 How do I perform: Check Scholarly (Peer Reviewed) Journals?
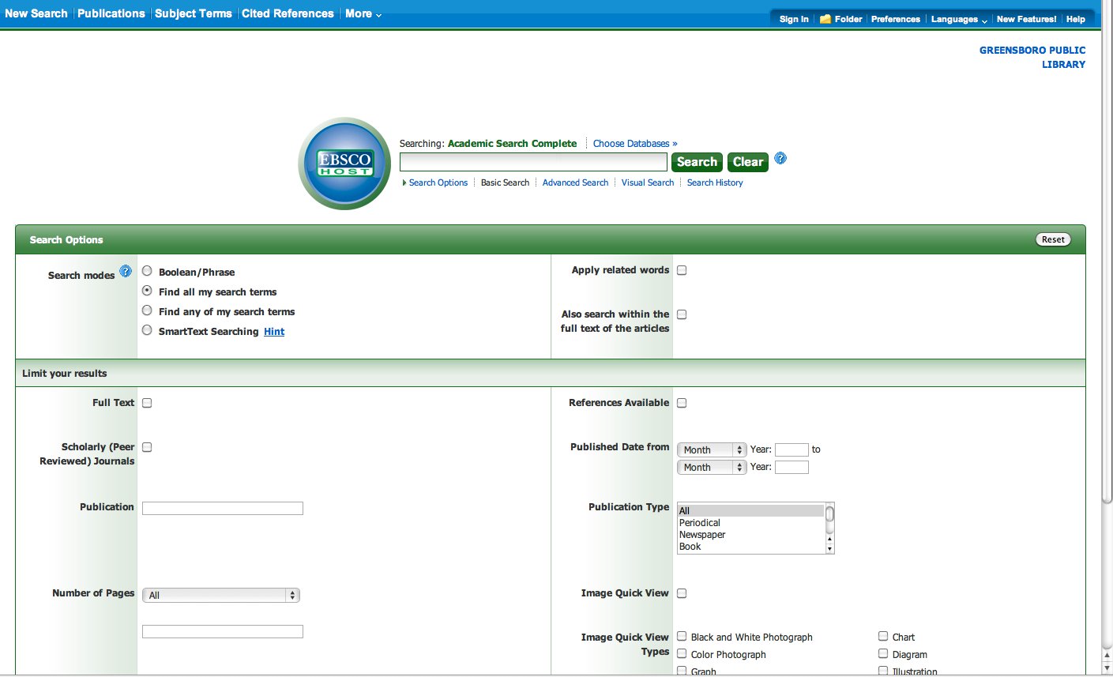point(147,446)
